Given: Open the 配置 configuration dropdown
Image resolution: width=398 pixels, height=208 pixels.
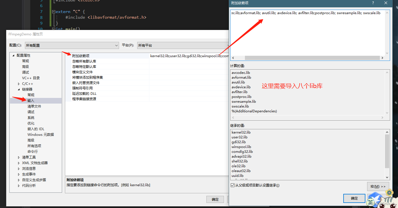Looking at the screenshot, I should point(72,45).
